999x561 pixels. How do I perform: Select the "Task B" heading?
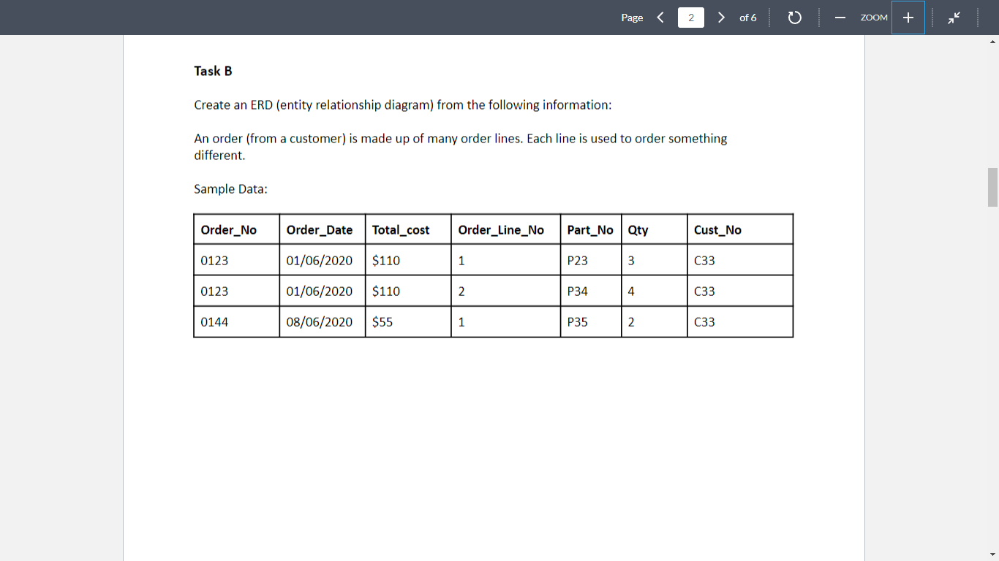coord(213,71)
